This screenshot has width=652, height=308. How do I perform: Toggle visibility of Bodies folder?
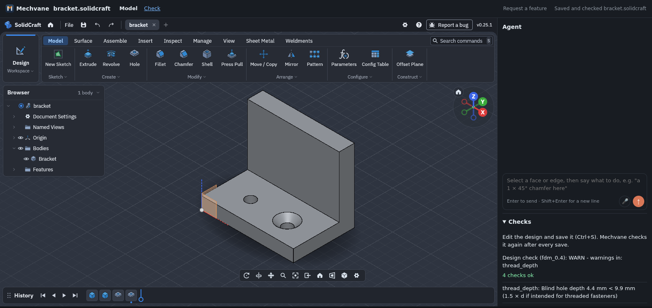[20, 149]
